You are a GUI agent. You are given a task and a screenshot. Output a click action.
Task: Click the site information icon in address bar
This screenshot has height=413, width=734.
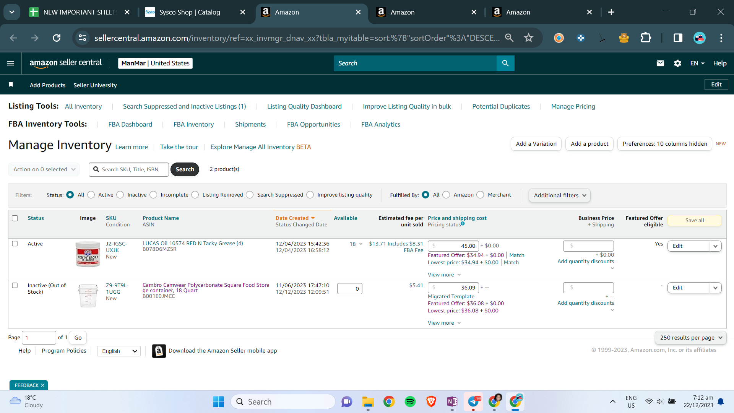pyautogui.click(x=83, y=38)
